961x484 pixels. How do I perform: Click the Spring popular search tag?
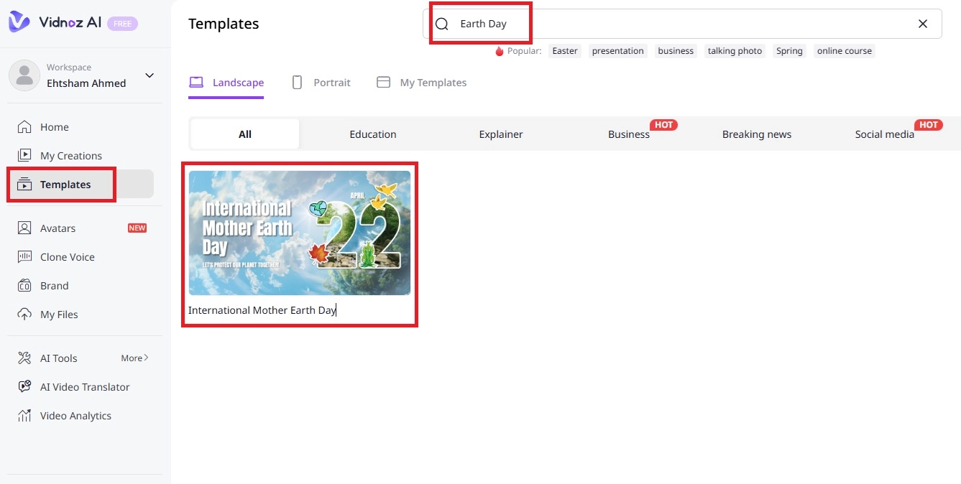(789, 50)
